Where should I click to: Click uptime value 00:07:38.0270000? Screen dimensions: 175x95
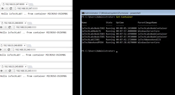(x=126, y=42)
